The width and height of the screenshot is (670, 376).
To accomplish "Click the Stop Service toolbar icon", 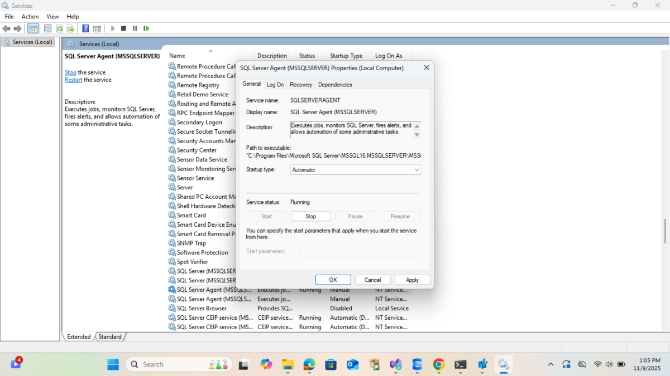I will tap(123, 28).
